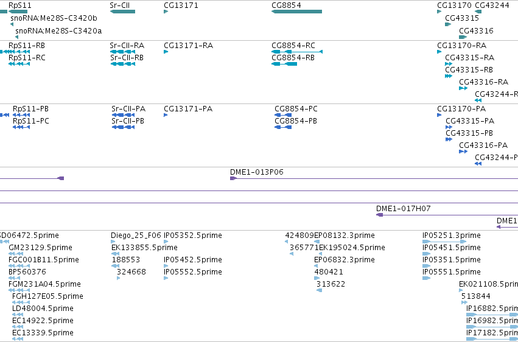Screen dimensions: 518x342
Task: Click the FGC001B11.5prime EST label
Action: [44, 260]
